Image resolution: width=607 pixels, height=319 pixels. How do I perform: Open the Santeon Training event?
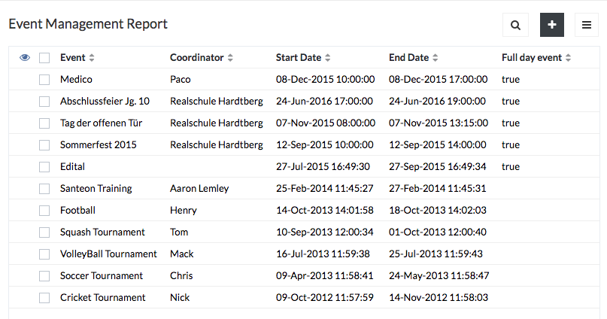[x=96, y=189]
